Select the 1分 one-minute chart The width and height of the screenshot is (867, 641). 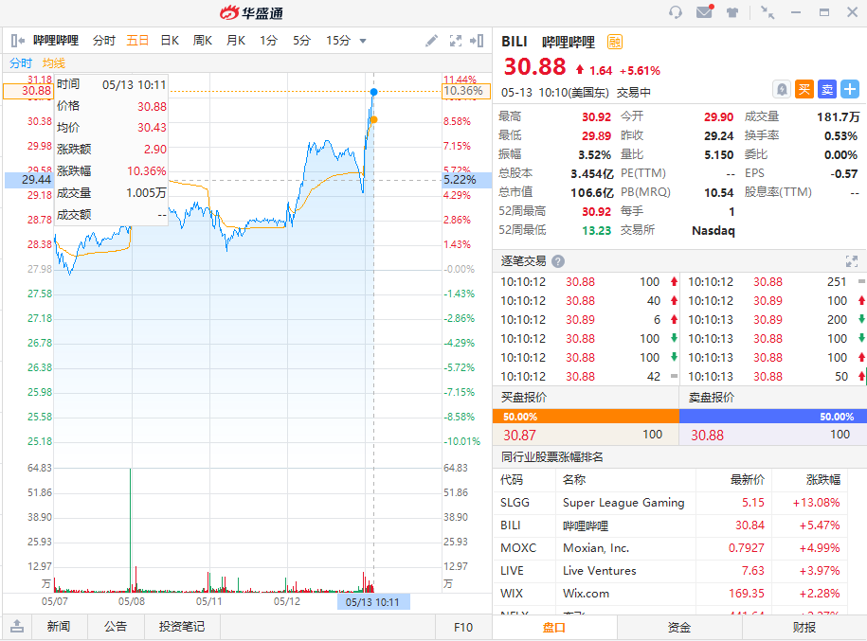coord(269,41)
